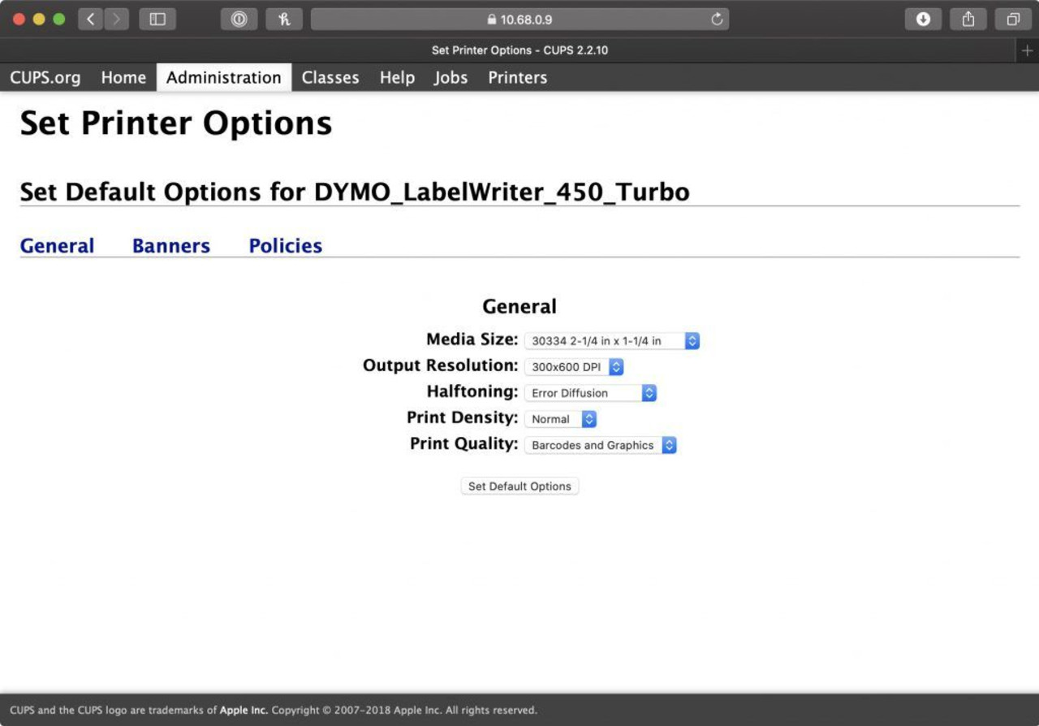Viewport: 1039px width, 726px height.
Task: Click the address bar showing 10.68.0.9
Action: (x=519, y=19)
